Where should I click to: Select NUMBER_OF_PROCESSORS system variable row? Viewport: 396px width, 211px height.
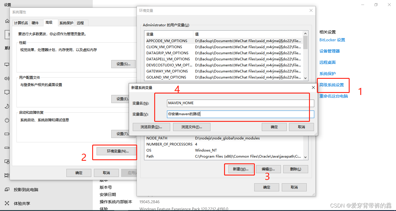tap(224, 144)
